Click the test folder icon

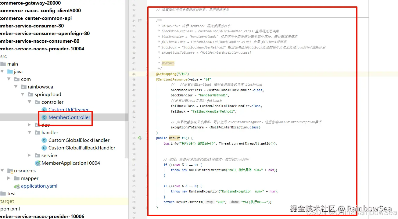click(x=3, y=194)
